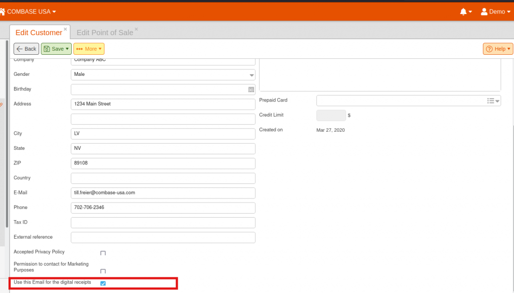The image size is (514, 293).
Task: Click the Demo user avatar icon
Action: pyautogui.click(x=484, y=12)
